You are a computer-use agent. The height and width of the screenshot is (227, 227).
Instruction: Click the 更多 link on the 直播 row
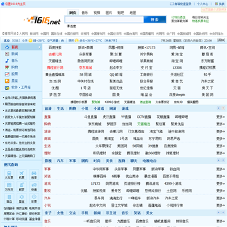(x=221, y=117)
